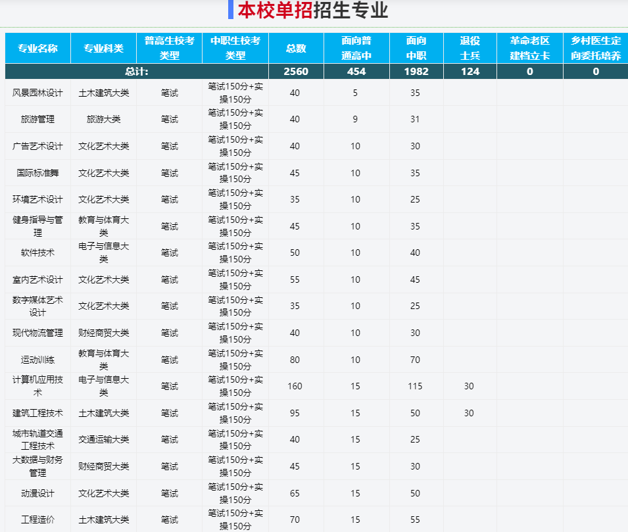Click the 专业名称 column header

point(37,48)
